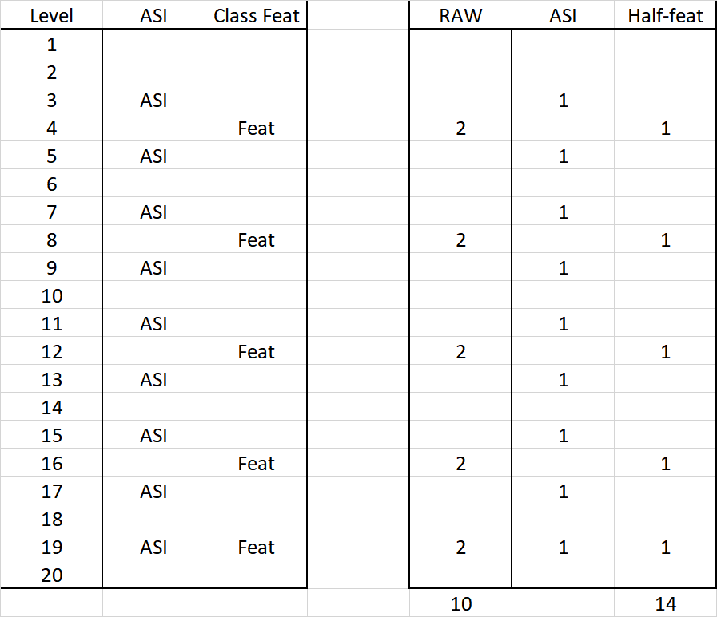Click the RAW total cell showing 10
Viewport: 717px width, 617px height.
(460, 603)
